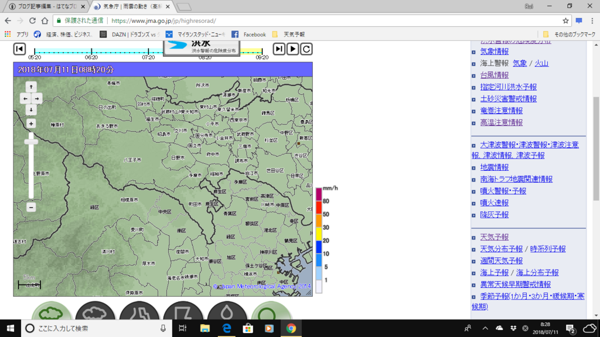Open the 地震情報 link
This screenshot has height=337, width=600.
(x=495, y=167)
